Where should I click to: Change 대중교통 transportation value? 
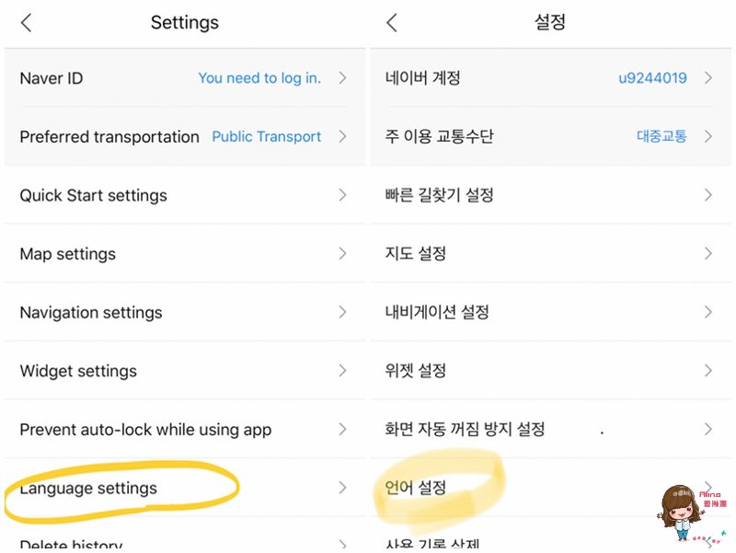click(x=661, y=136)
